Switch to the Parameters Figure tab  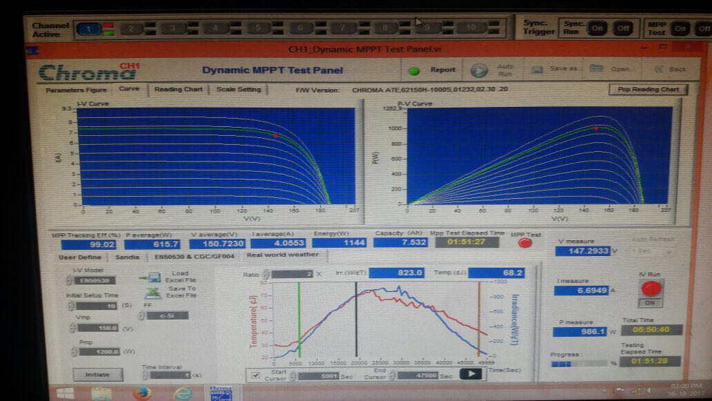tap(77, 90)
